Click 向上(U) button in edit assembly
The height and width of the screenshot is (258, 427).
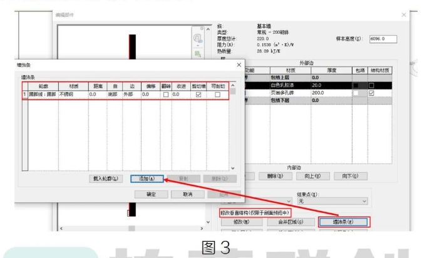(312, 176)
